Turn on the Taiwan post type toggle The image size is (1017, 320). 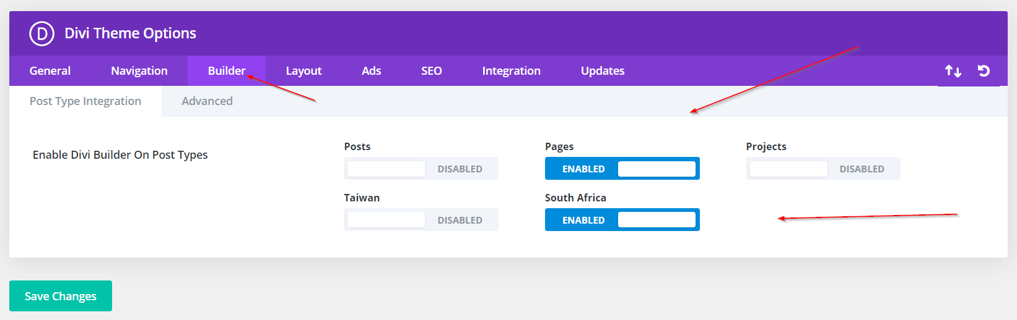tap(421, 220)
